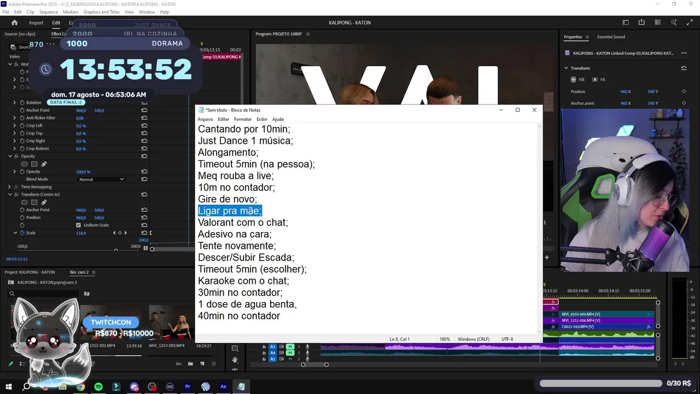Screen dimensions: 700x394
Task: Go to previous Scale keyframe arrow
Action: [114, 233]
